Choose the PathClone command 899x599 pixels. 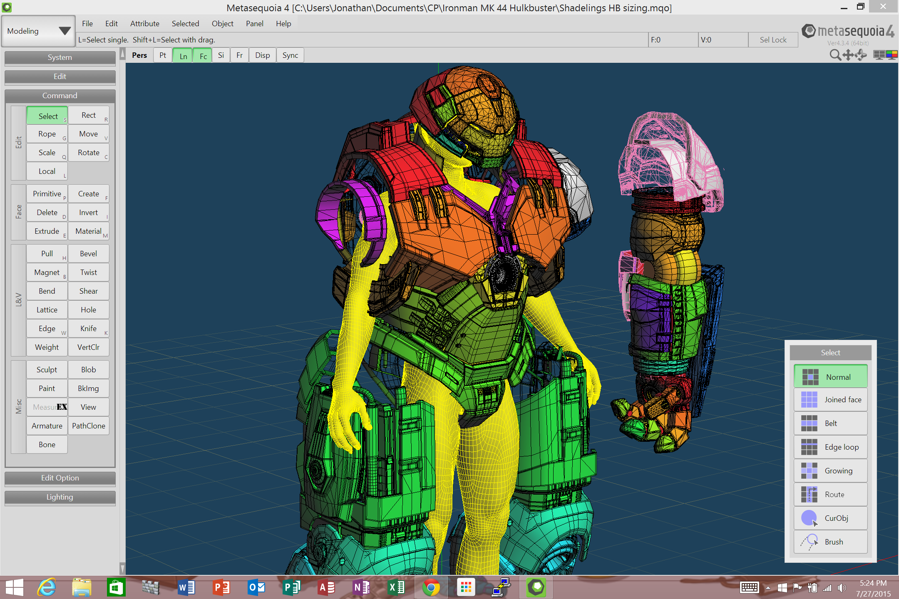89,426
